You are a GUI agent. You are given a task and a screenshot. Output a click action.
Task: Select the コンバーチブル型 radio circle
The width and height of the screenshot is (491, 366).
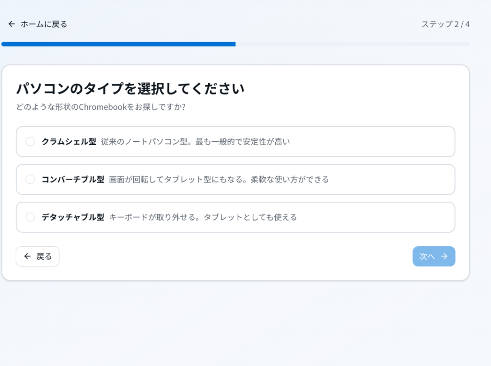(x=30, y=179)
